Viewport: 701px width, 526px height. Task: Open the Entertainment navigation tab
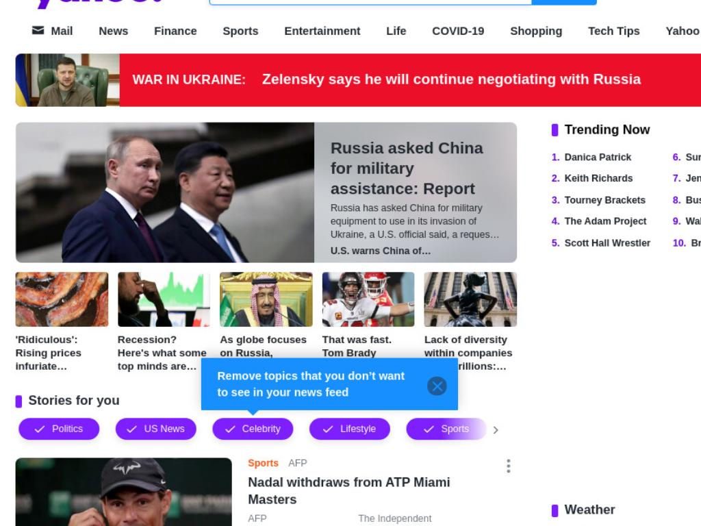tap(322, 31)
